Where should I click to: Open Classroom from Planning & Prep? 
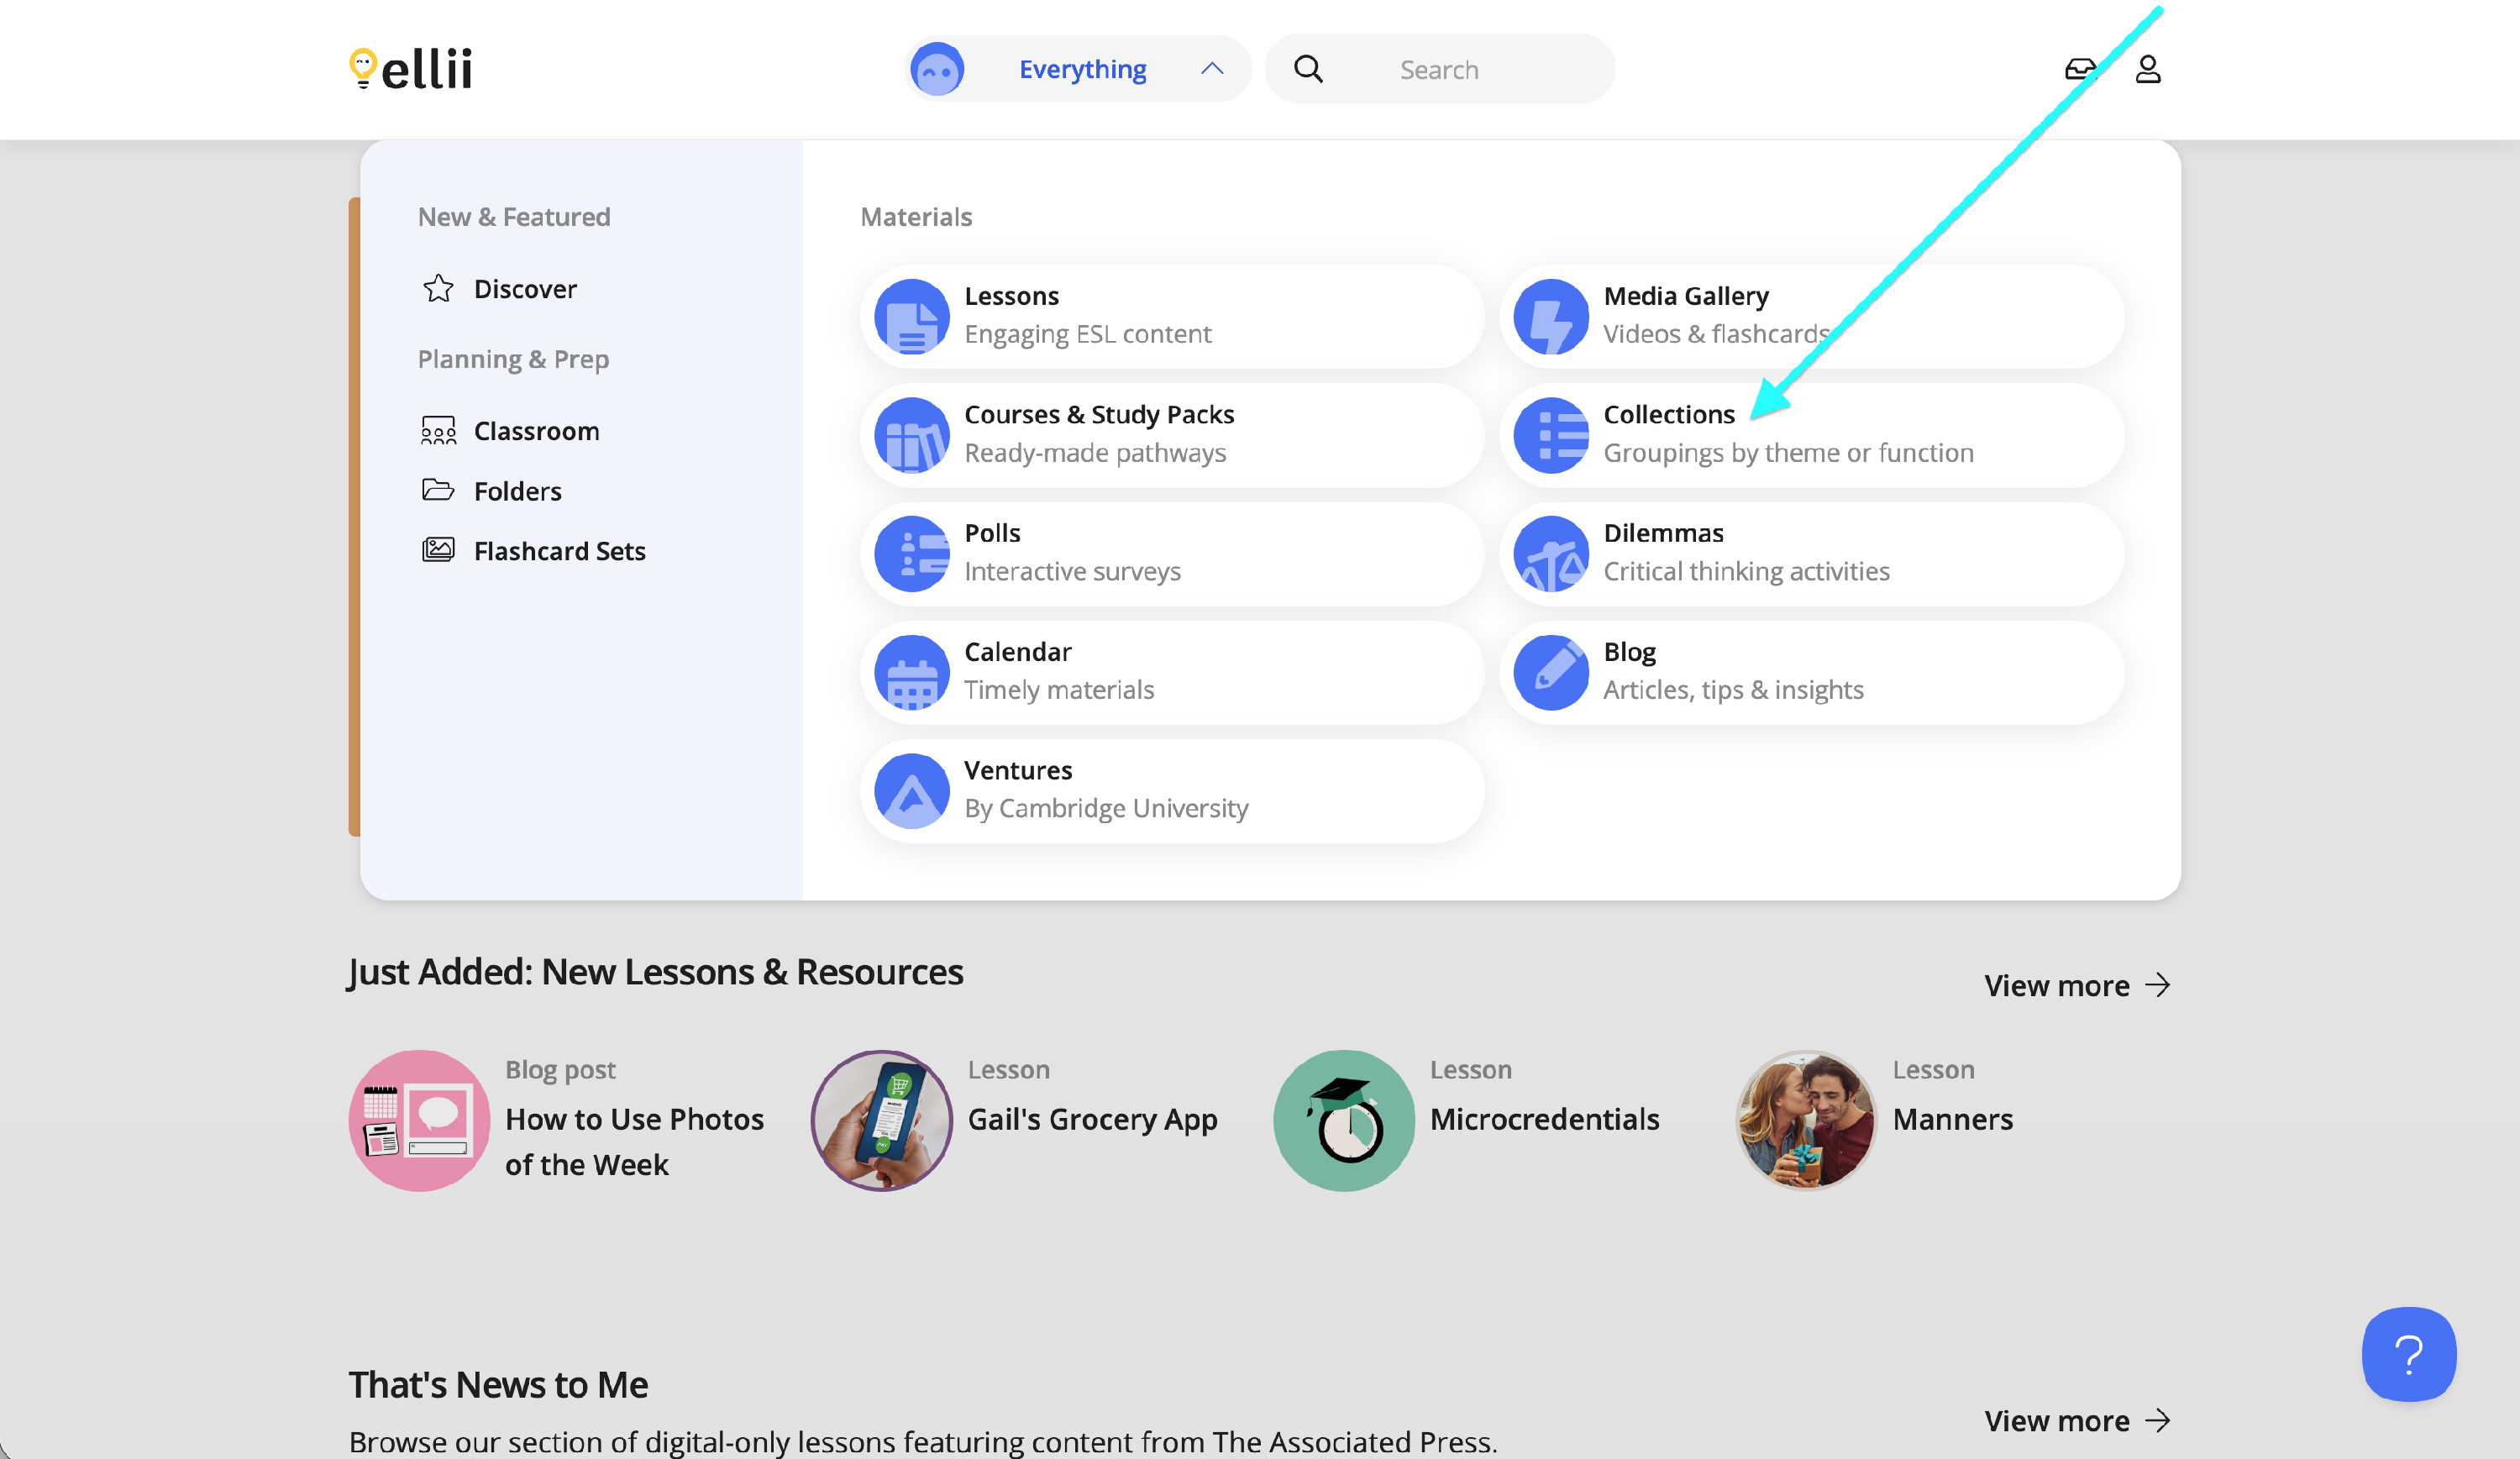(x=536, y=431)
